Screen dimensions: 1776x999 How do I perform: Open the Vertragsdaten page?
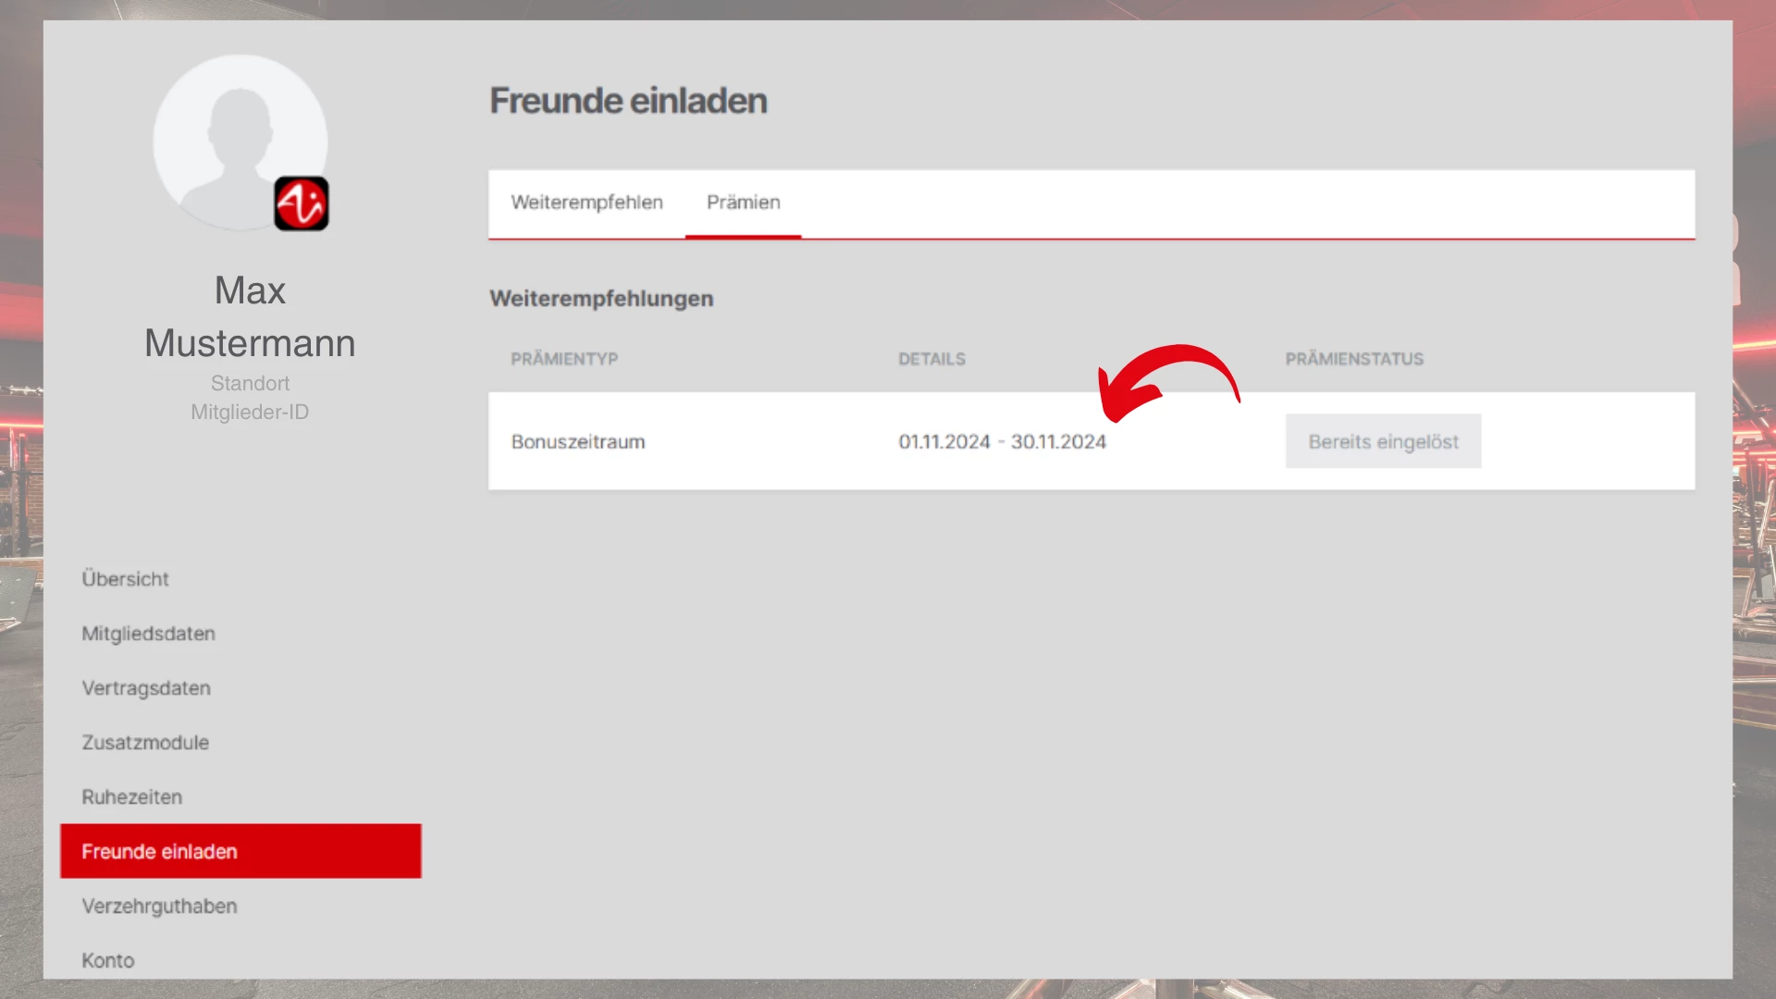146,688
